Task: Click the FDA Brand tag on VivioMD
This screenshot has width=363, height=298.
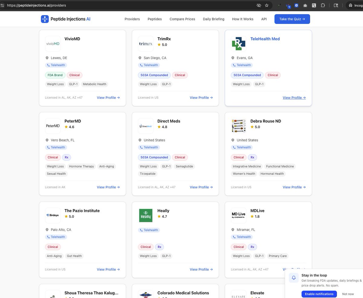Action: (55, 75)
